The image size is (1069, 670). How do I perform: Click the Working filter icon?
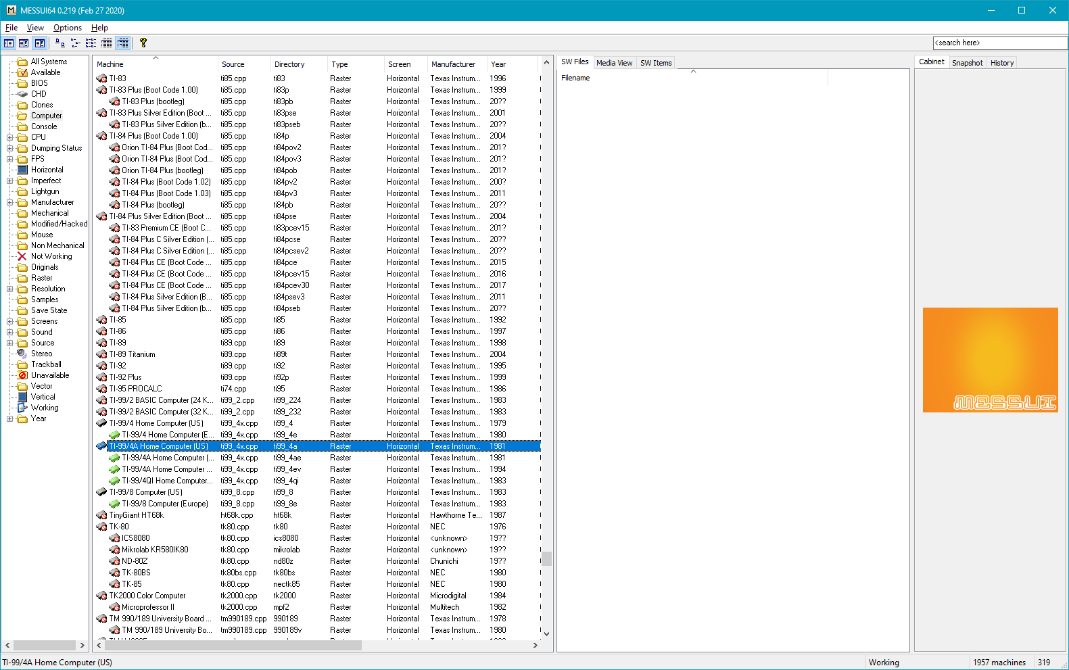click(22, 408)
